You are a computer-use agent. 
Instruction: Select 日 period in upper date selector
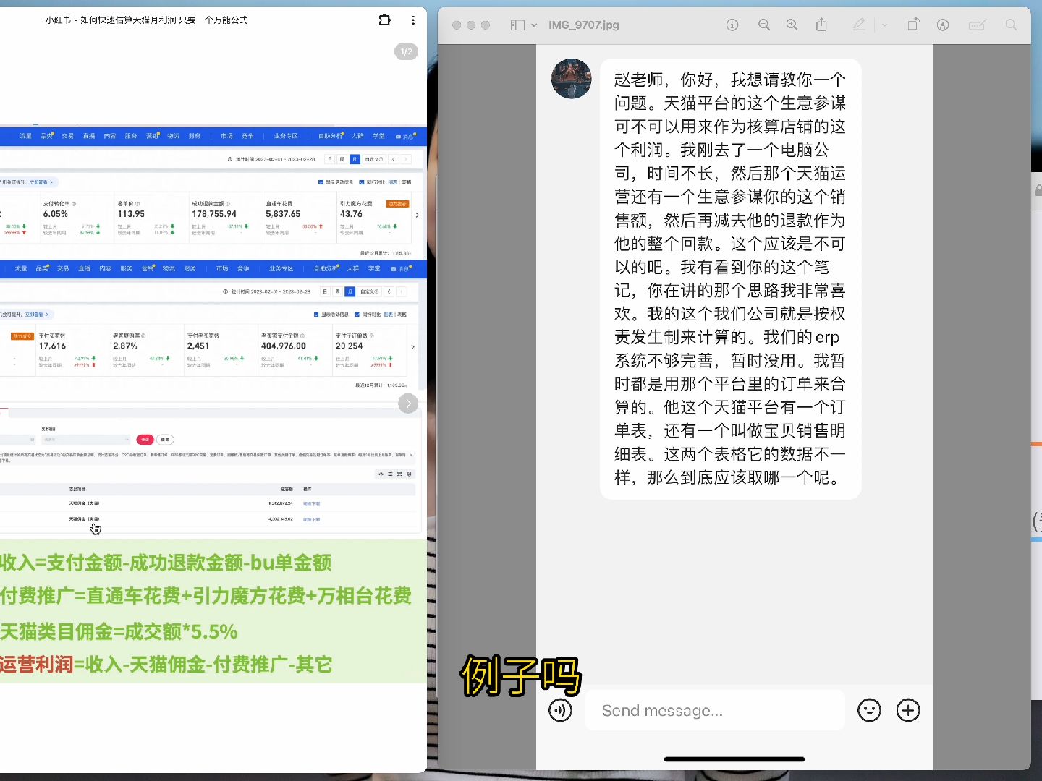331,159
